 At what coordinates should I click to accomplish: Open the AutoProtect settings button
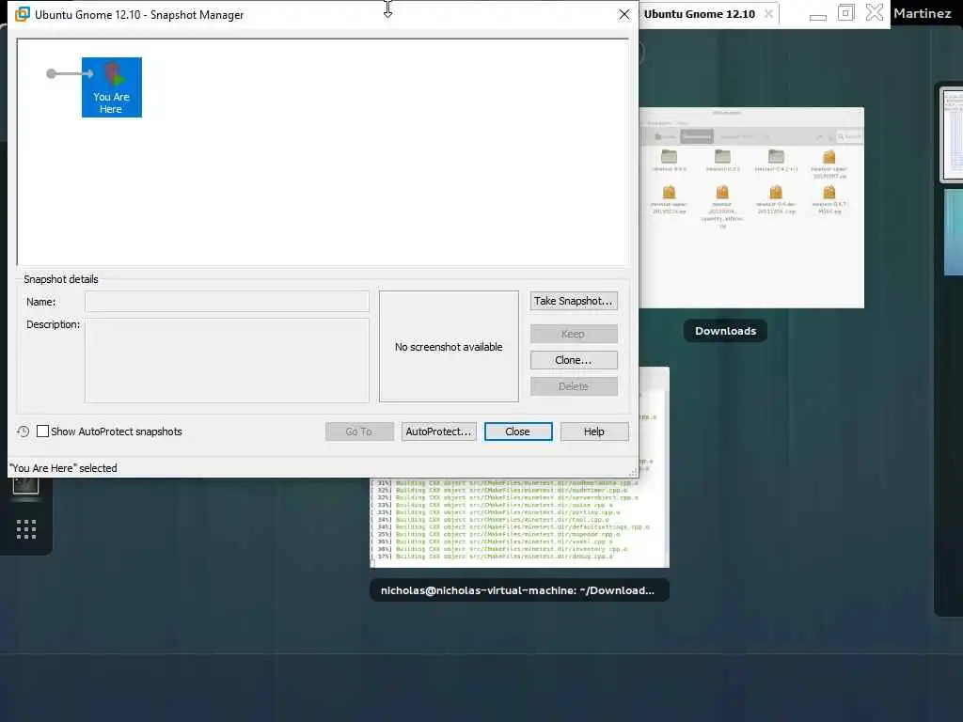[438, 432]
